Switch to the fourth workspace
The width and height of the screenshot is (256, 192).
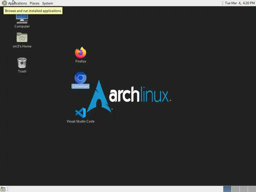(x=252, y=189)
